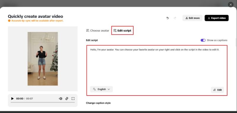Image resolution: width=237 pixels, height=113 pixels.
Task: Expand the language chevron arrow
Action: click(108, 89)
